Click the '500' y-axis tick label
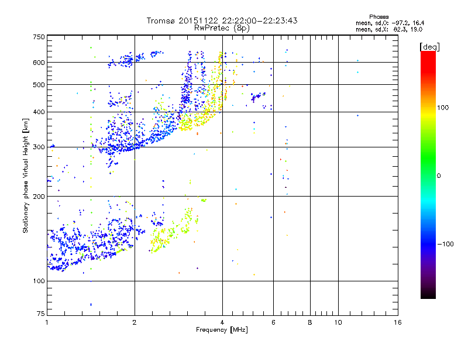Screen dimensions: 468x351 coord(39,85)
